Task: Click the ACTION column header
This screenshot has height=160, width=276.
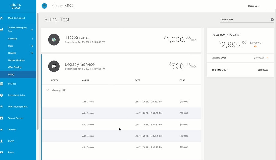Action: click(x=86, y=80)
